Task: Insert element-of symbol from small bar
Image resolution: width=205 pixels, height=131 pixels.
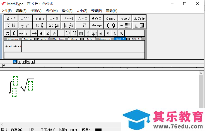Action: pyautogui.click(x=27, y=33)
